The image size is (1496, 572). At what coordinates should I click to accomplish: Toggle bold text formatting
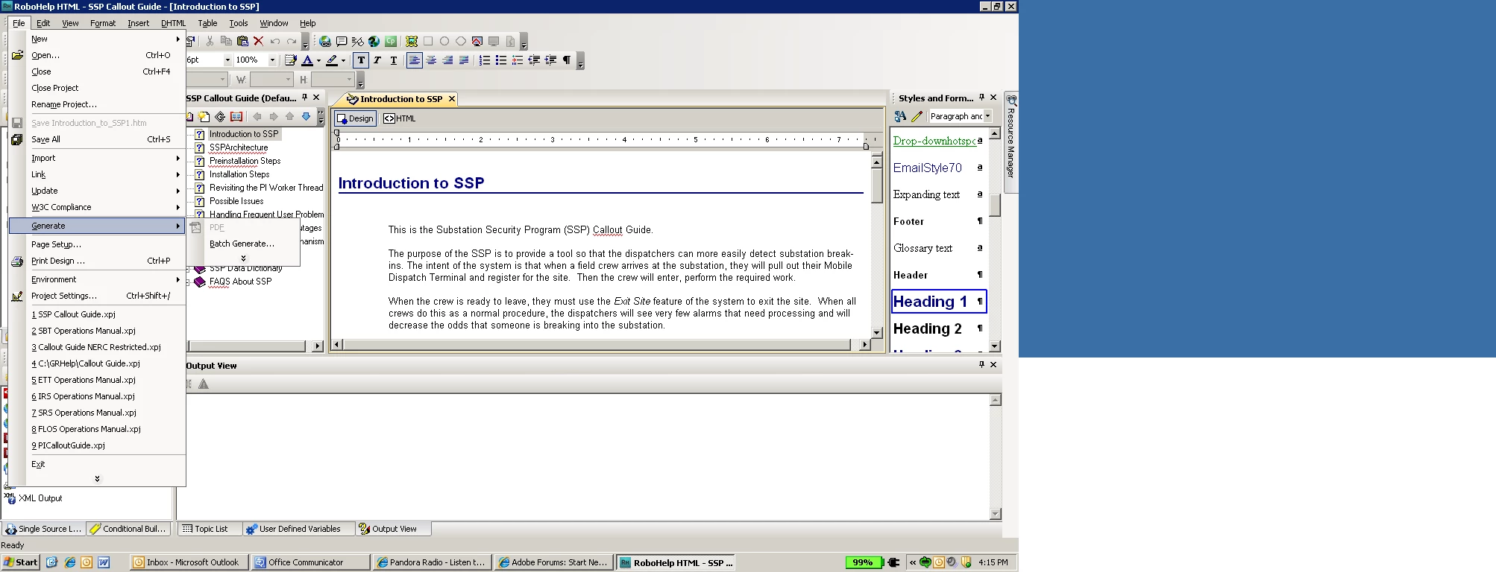pos(361,60)
